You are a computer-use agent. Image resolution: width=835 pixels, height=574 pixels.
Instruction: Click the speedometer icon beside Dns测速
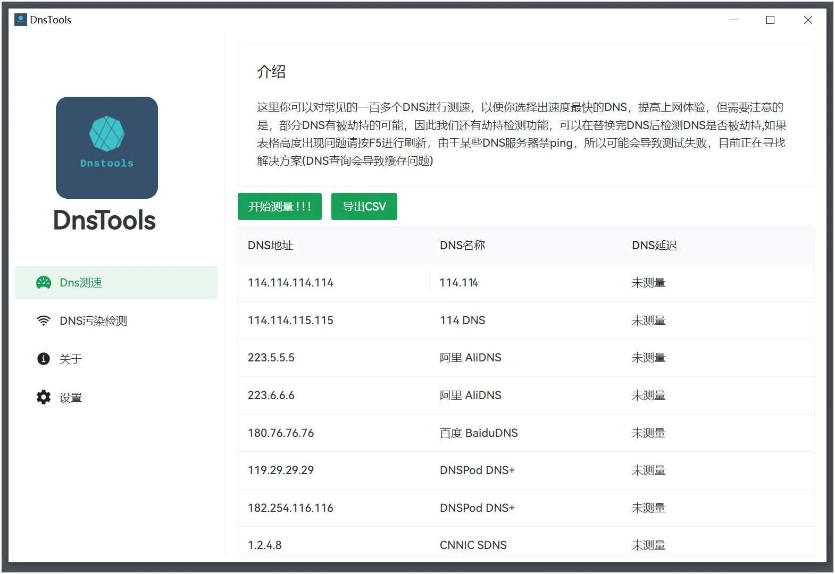[43, 283]
